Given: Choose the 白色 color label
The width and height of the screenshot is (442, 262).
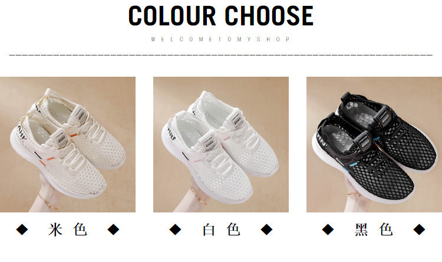Looking at the screenshot, I should 221,229.
